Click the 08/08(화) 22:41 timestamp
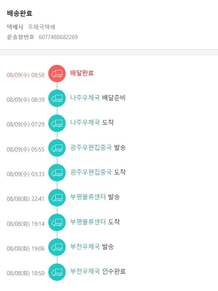Image resolution: width=218 pixels, height=291 pixels. tap(26, 199)
